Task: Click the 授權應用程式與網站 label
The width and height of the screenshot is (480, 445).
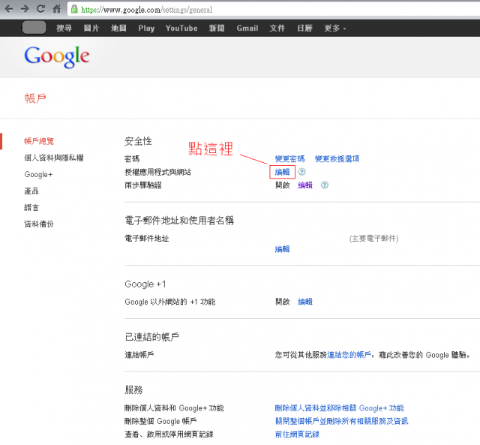Action: 157,172
